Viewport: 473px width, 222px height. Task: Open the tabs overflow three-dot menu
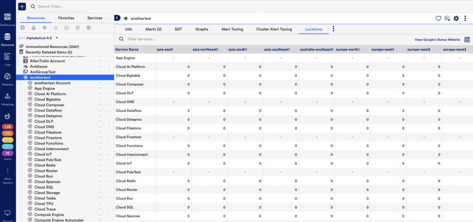pos(334,29)
